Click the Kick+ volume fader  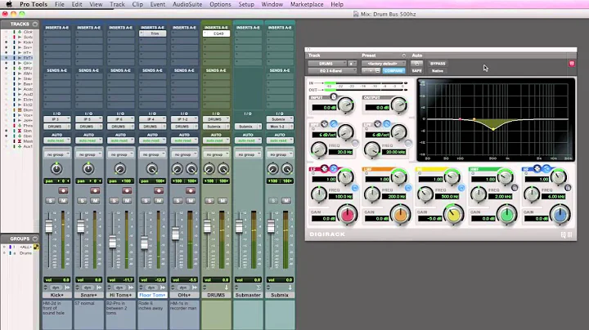(x=49, y=226)
